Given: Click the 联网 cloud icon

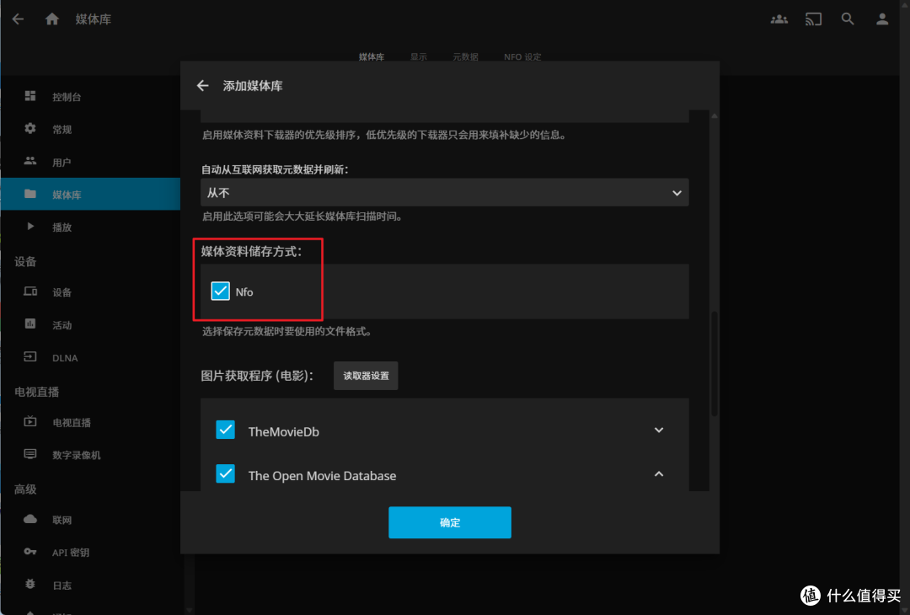Looking at the screenshot, I should (30, 519).
